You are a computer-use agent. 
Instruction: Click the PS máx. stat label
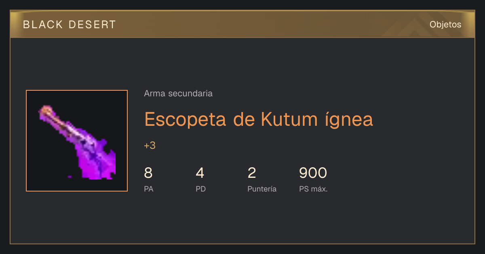pyautogui.click(x=313, y=189)
